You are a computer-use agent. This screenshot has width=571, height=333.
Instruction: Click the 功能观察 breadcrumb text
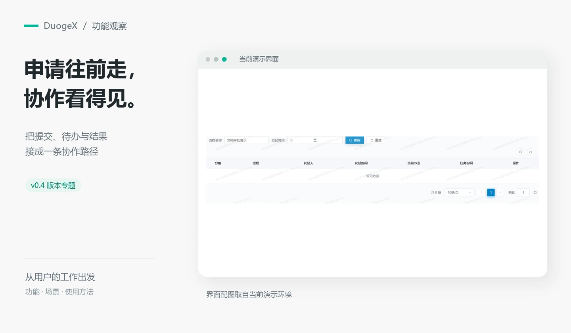[x=109, y=26]
